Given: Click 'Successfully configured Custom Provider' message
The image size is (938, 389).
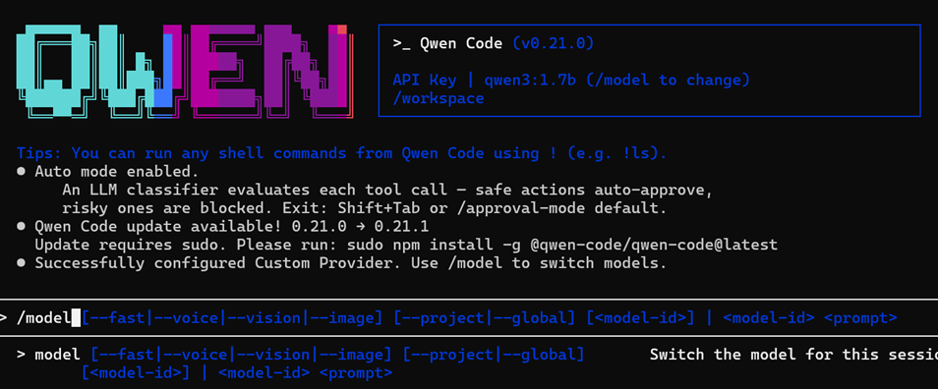Looking at the screenshot, I should point(351,263).
